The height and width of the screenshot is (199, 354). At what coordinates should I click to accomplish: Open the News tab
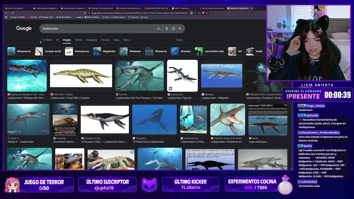point(116,40)
